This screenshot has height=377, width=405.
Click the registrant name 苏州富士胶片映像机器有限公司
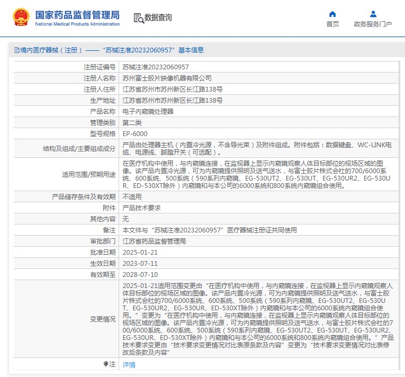pyautogui.click(x=167, y=78)
